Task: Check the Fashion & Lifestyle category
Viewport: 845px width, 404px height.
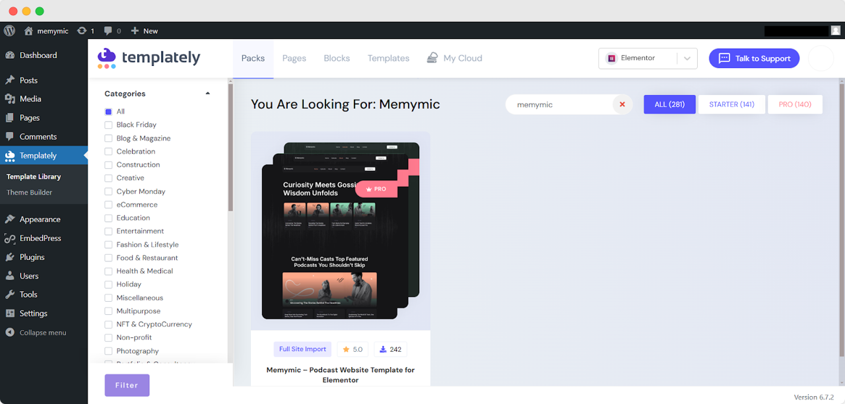Action: (x=108, y=244)
